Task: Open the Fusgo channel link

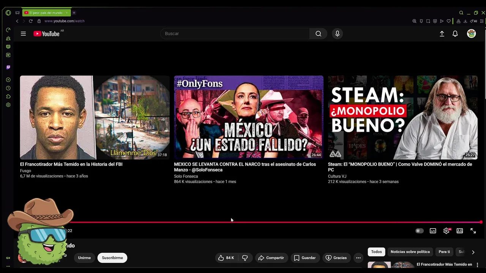Action: click(x=25, y=171)
